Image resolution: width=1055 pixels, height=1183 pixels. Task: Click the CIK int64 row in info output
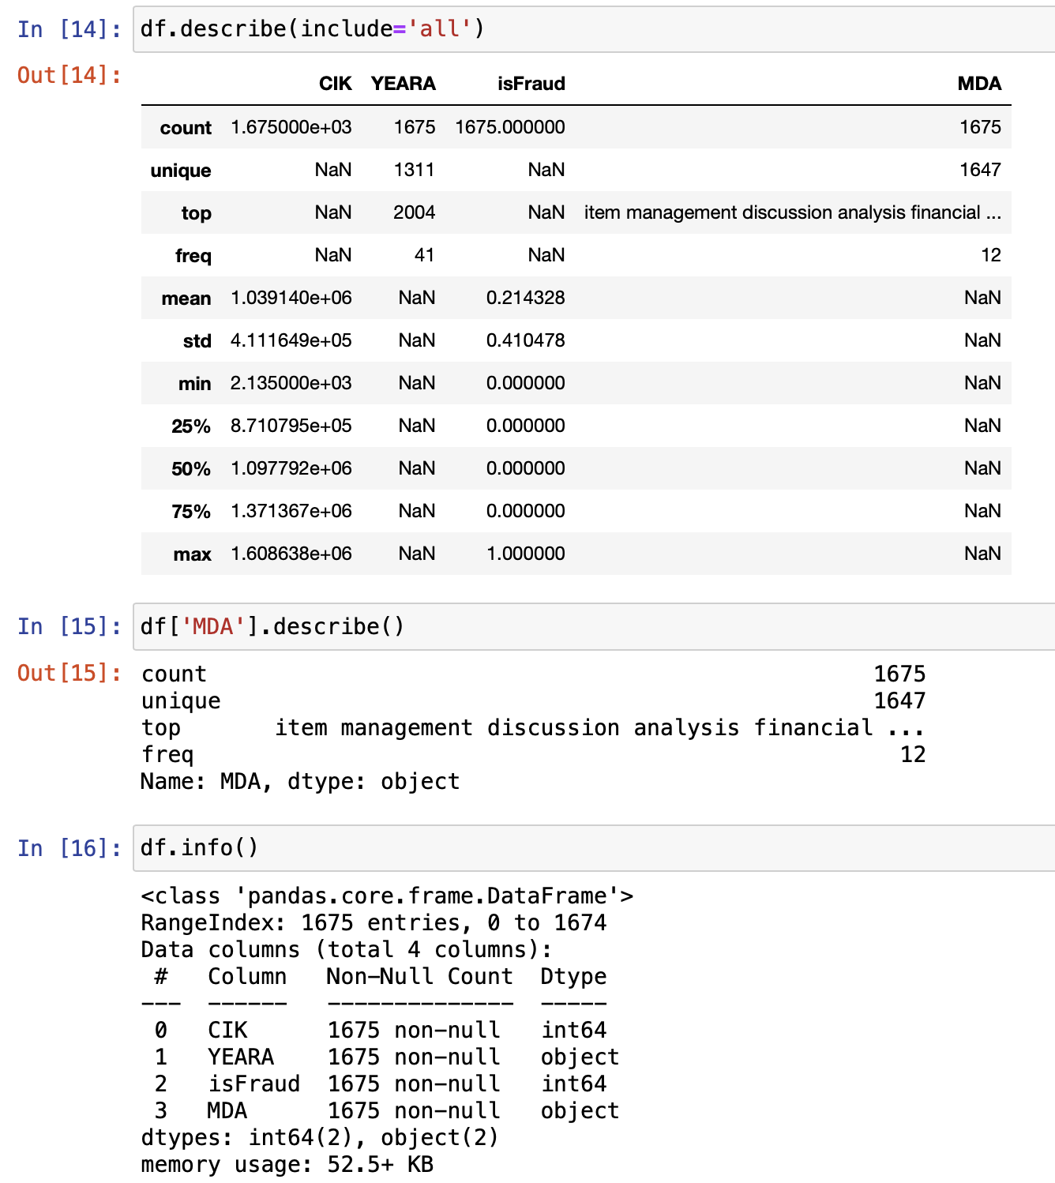click(x=381, y=1031)
